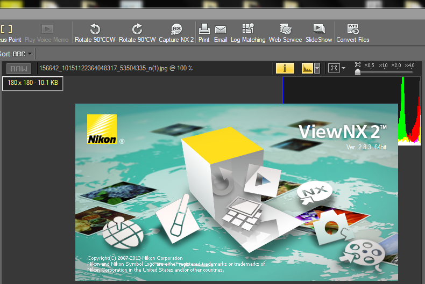
Task: Click the RGB histogram graph
Action: point(409,110)
